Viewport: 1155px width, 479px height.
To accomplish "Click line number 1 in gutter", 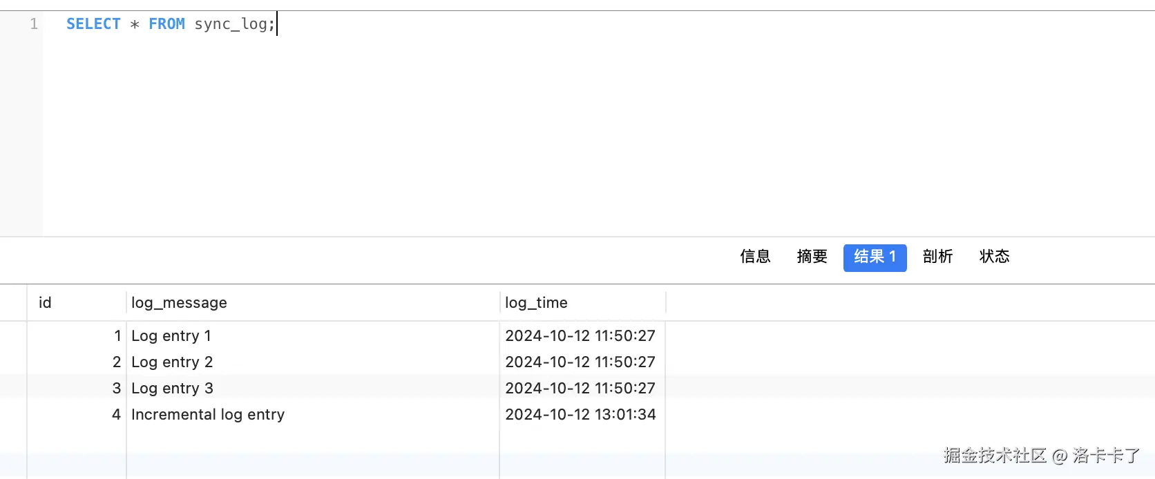I will pos(34,24).
